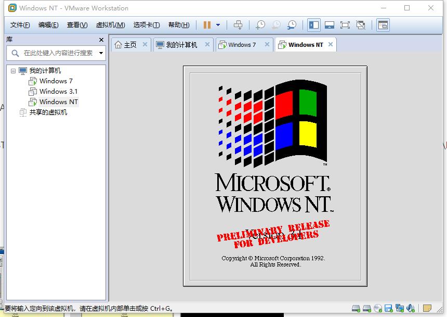Click the sound card status icon

[411, 309]
